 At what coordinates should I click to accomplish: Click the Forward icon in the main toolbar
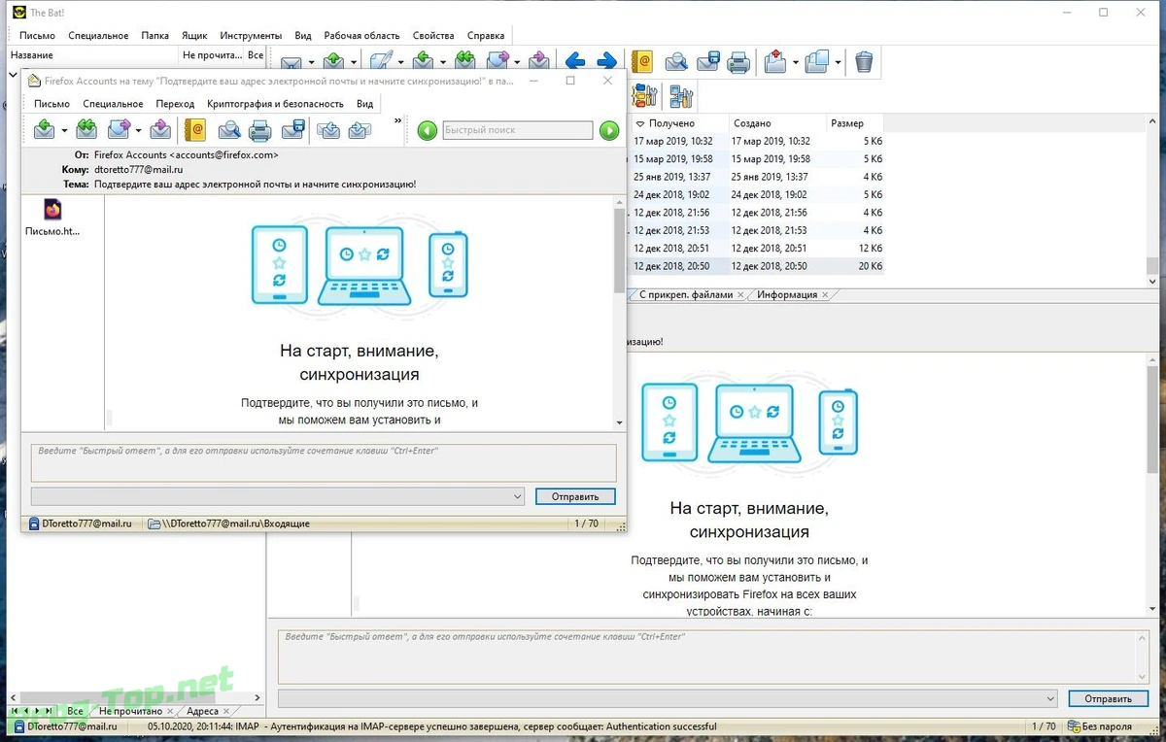tap(497, 62)
